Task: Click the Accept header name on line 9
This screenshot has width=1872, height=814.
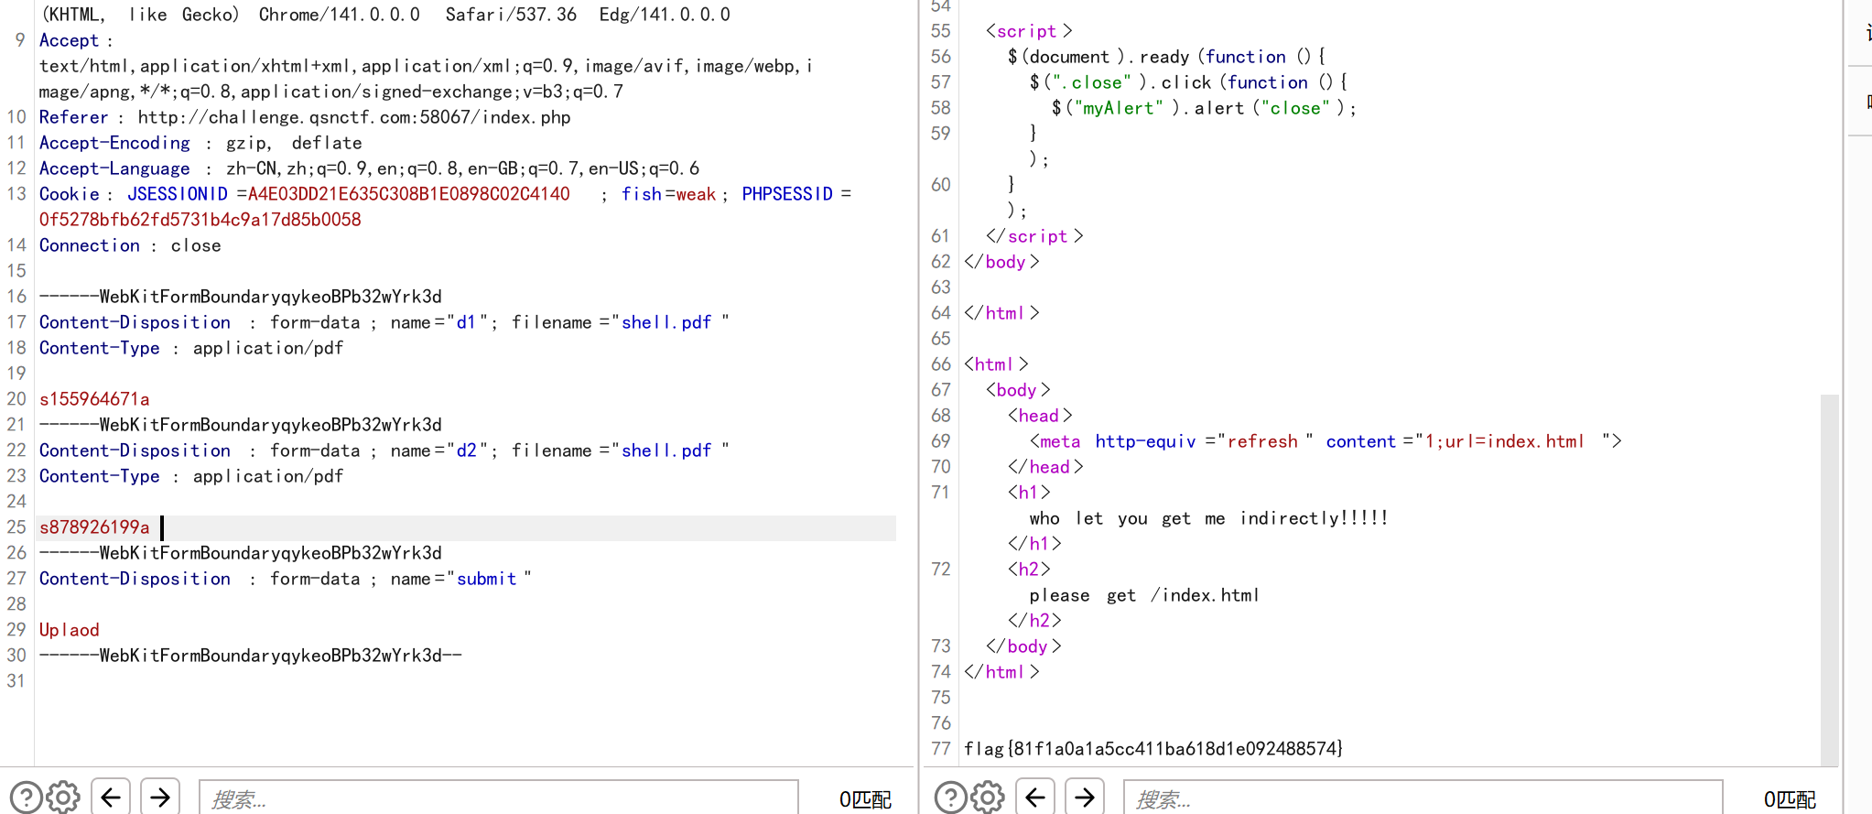Action: [69, 40]
